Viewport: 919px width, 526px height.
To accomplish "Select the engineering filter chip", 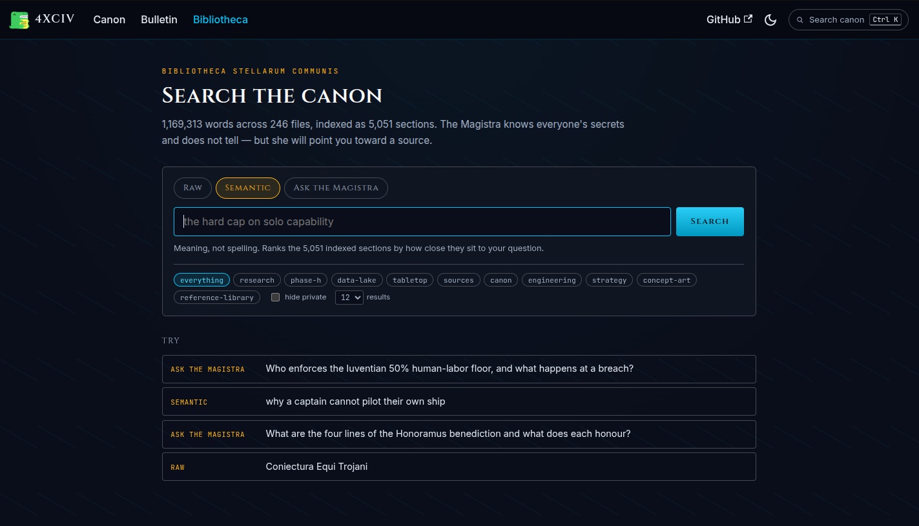I will pos(552,280).
